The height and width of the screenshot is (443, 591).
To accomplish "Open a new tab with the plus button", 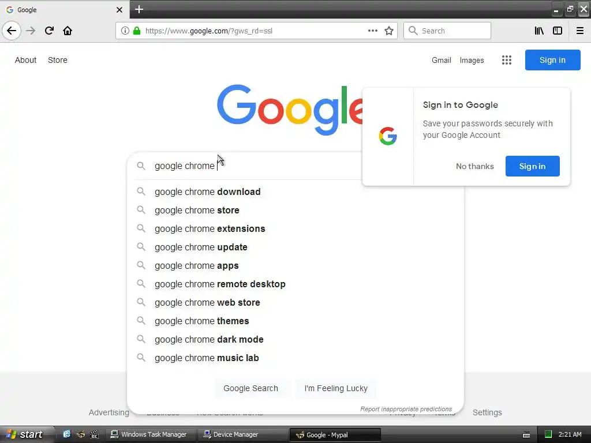I will tap(139, 9).
